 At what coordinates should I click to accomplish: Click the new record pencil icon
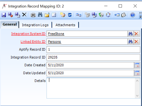[x=63, y=15]
